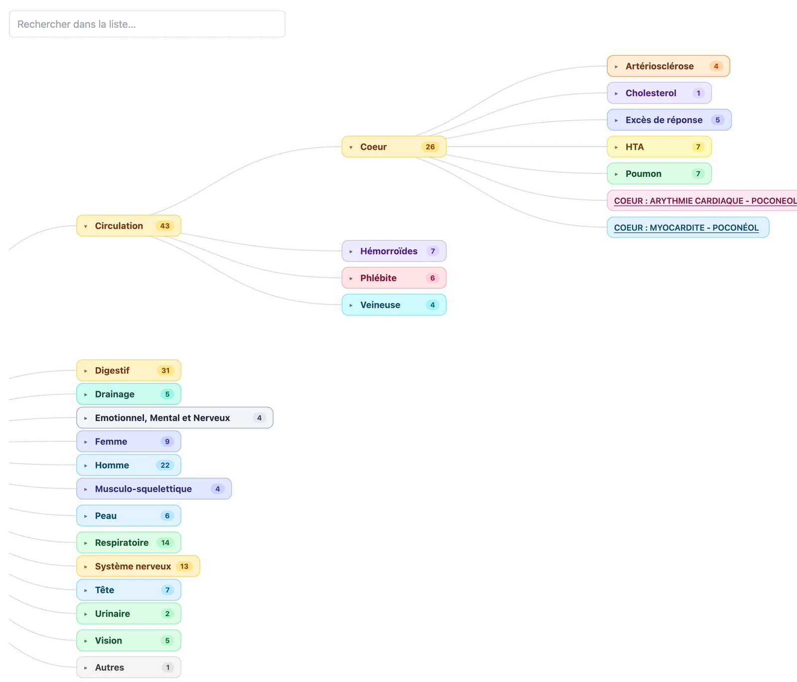
Task: Select the Musculo-squelettique label text
Action: (143, 489)
